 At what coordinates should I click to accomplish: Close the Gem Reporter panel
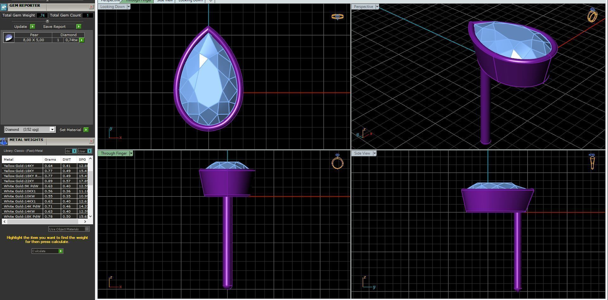tap(91, 7)
